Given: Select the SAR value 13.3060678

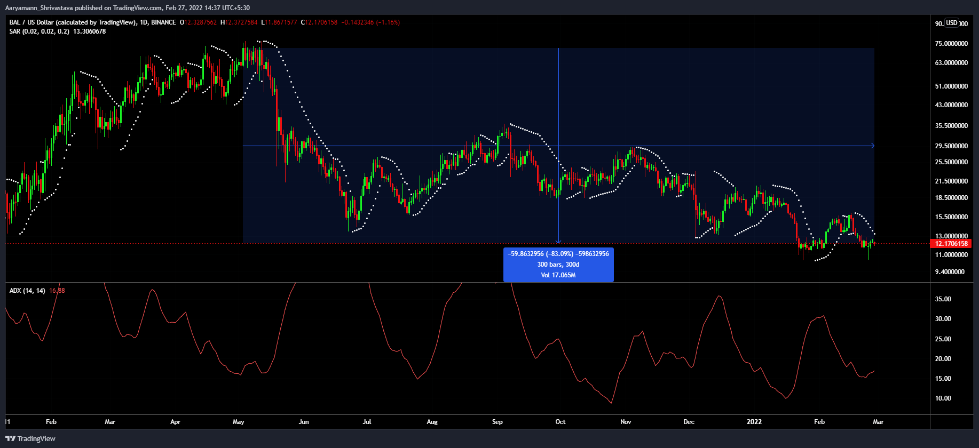Looking at the screenshot, I should [89, 31].
